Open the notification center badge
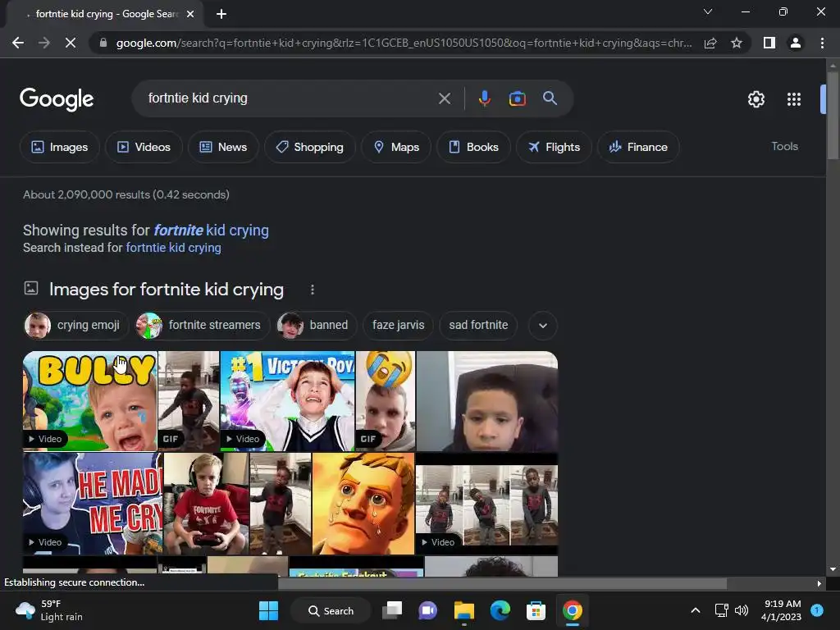Image resolution: width=840 pixels, height=630 pixels. [x=817, y=610]
